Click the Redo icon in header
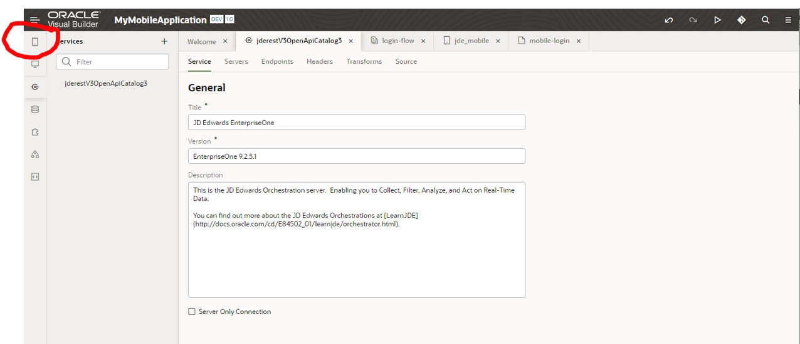 click(693, 20)
